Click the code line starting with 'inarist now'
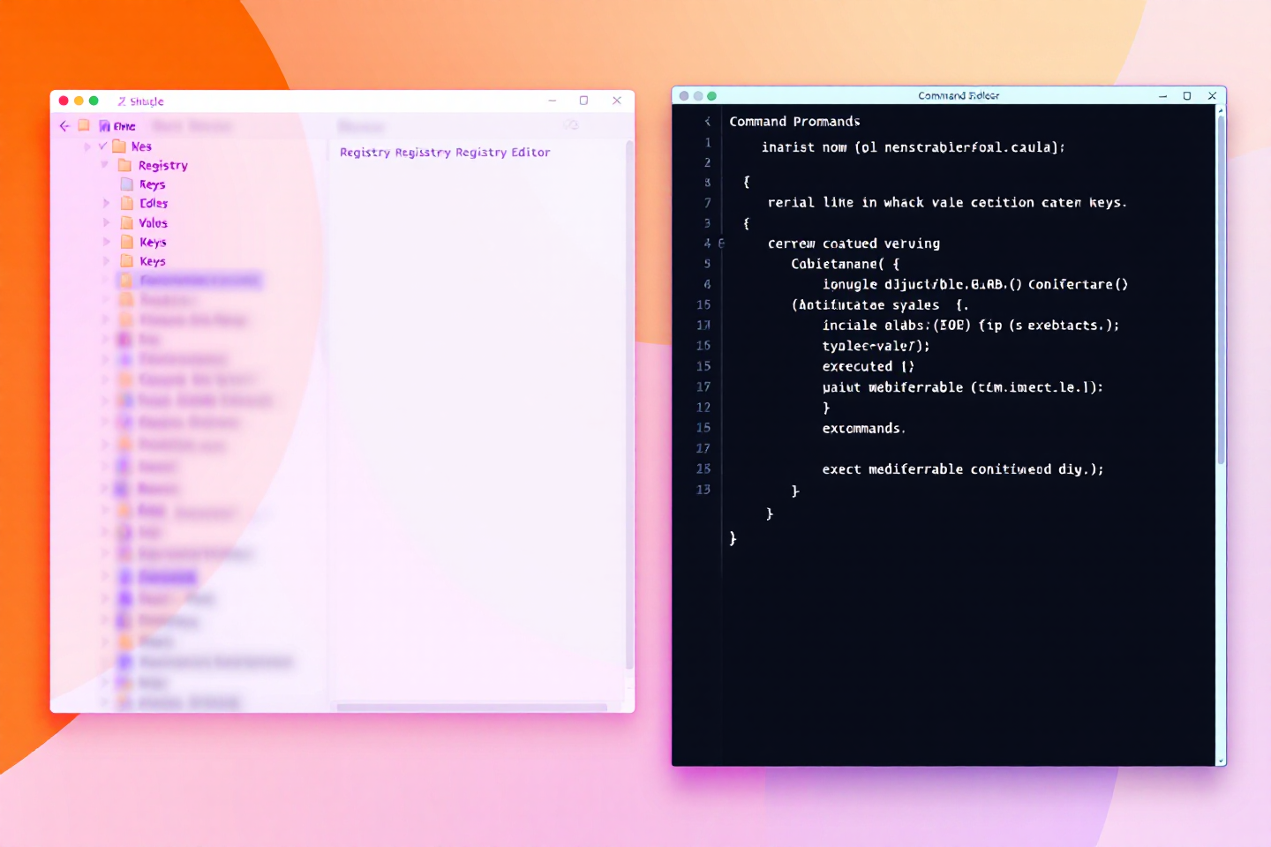1271x847 pixels. 914,147
